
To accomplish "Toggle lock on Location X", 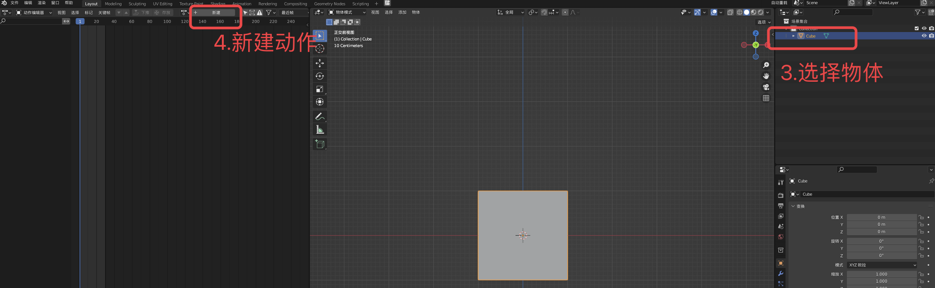I will point(921,217).
